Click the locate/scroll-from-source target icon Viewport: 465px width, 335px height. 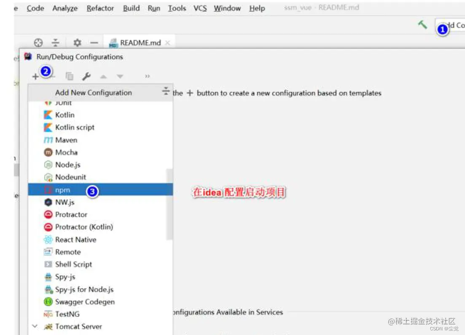pos(38,43)
